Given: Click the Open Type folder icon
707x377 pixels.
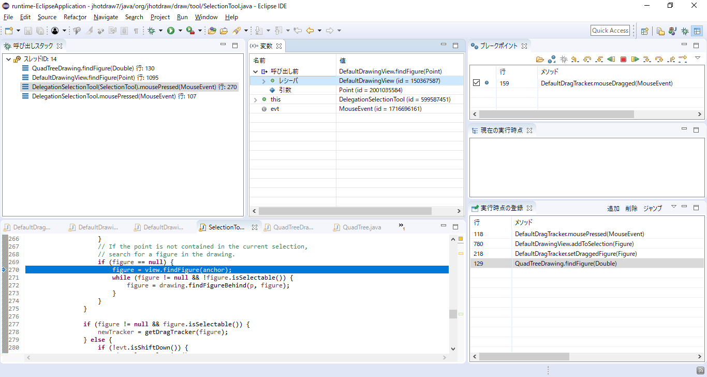Looking at the screenshot, I should [x=212, y=31].
